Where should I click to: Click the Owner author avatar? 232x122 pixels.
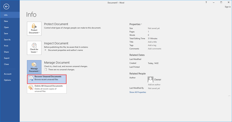[x=150, y=80]
